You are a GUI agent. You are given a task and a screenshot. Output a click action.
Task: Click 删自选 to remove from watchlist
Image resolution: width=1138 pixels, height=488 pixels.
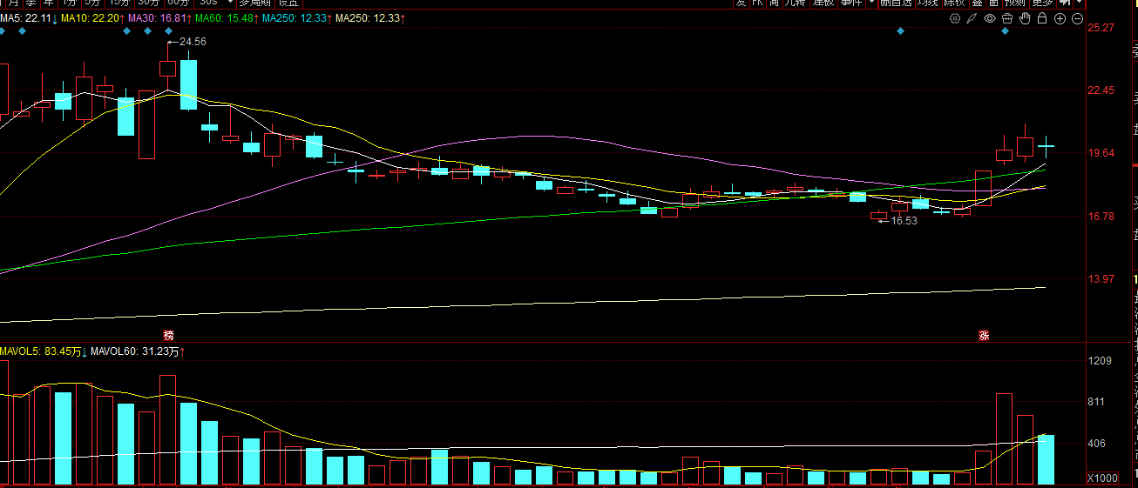pos(896,3)
